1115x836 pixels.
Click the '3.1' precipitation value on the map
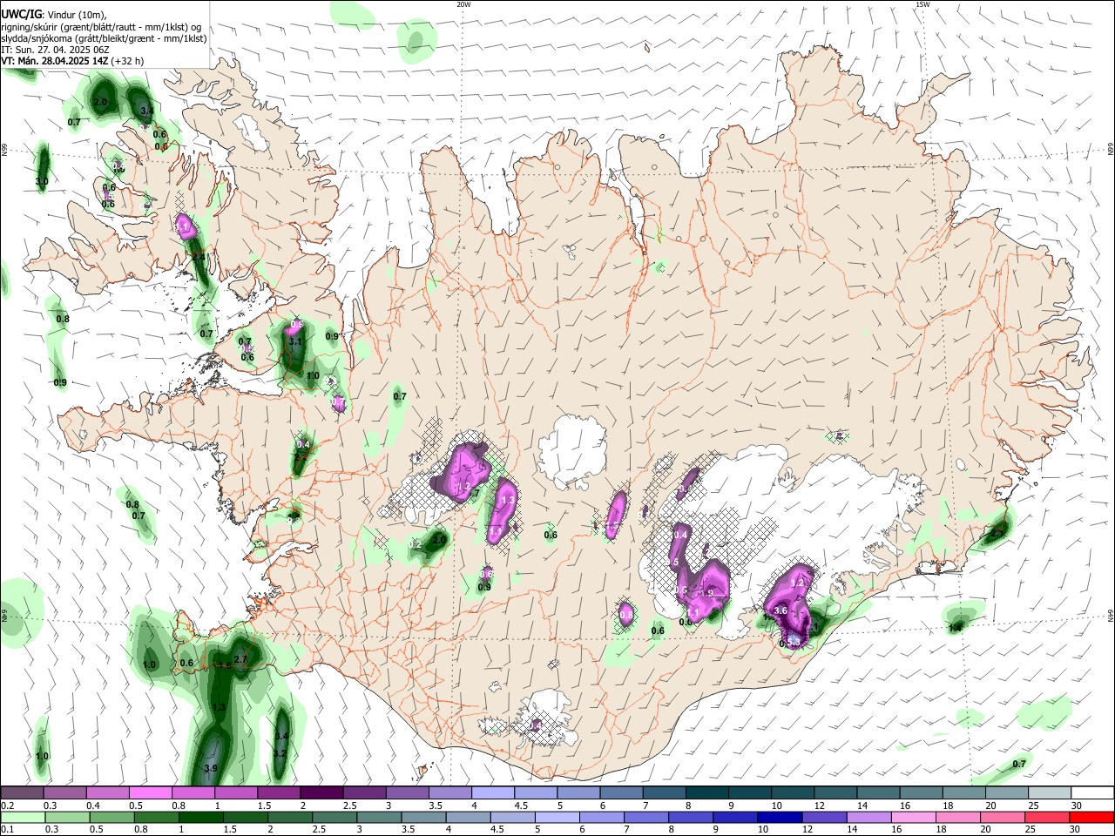(295, 342)
